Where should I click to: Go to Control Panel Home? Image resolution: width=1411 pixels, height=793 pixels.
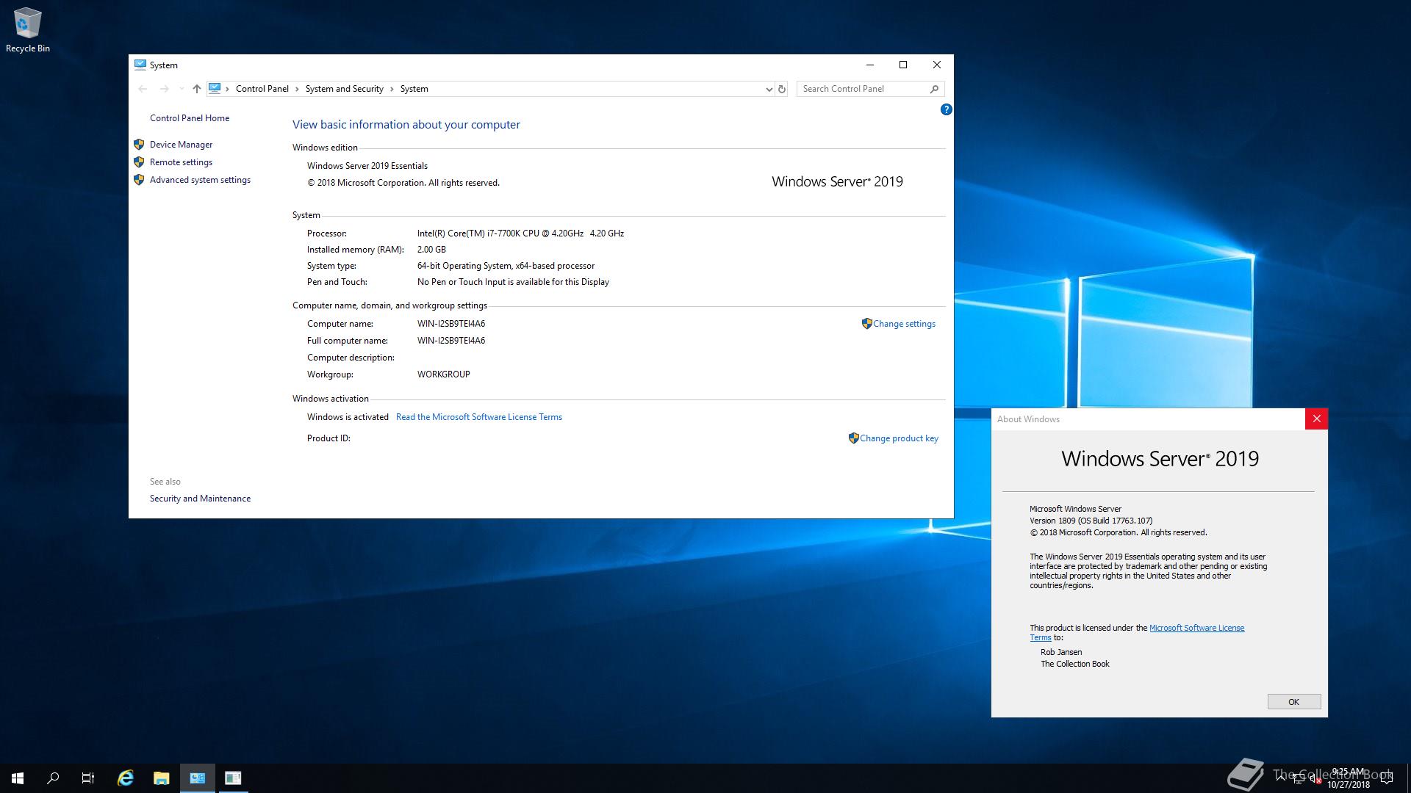(x=190, y=118)
